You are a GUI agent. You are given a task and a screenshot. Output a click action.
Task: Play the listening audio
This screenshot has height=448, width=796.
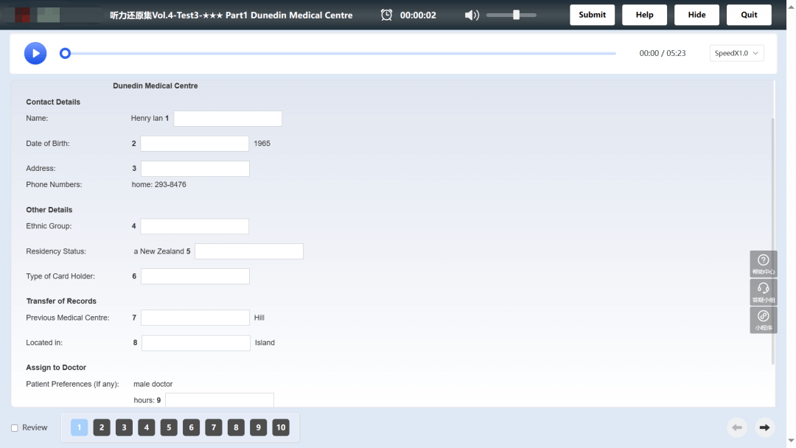tap(35, 53)
